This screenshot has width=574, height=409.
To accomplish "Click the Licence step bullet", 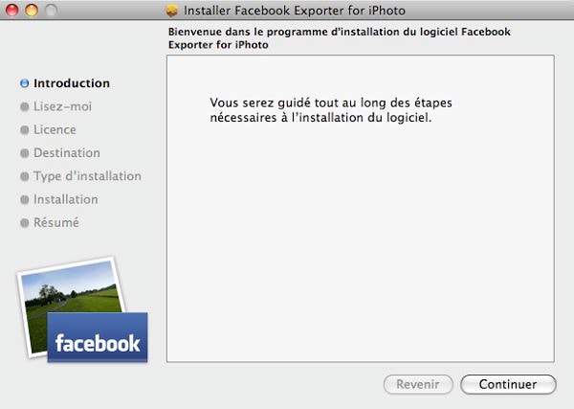I will point(25,130).
